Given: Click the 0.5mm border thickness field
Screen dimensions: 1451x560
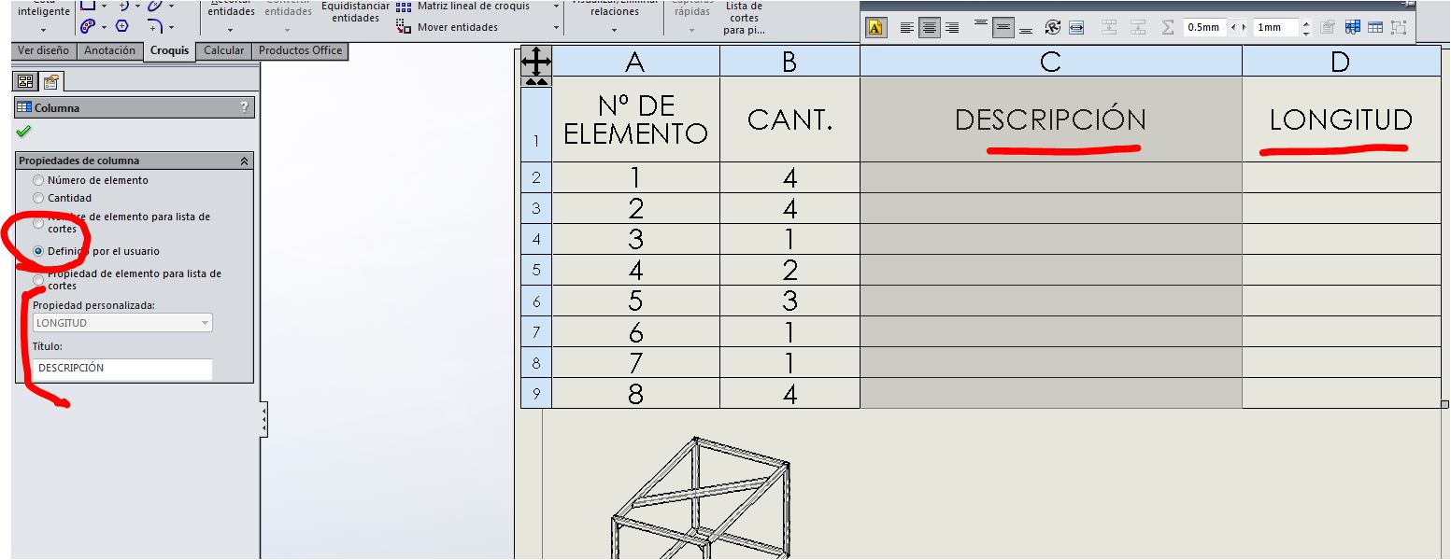Looking at the screenshot, I should click(1205, 28).
